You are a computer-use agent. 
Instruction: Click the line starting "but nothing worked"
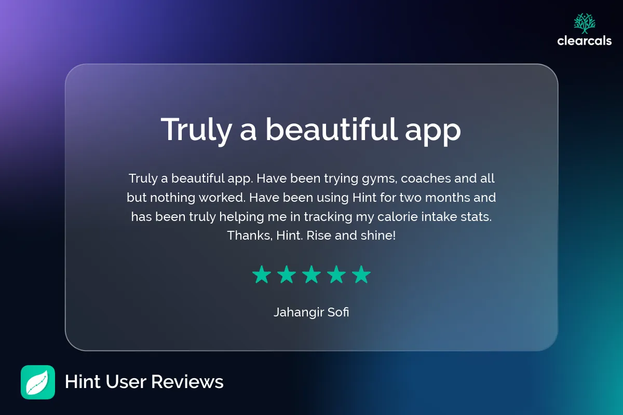pyautogui.click(x=311, y=198)
